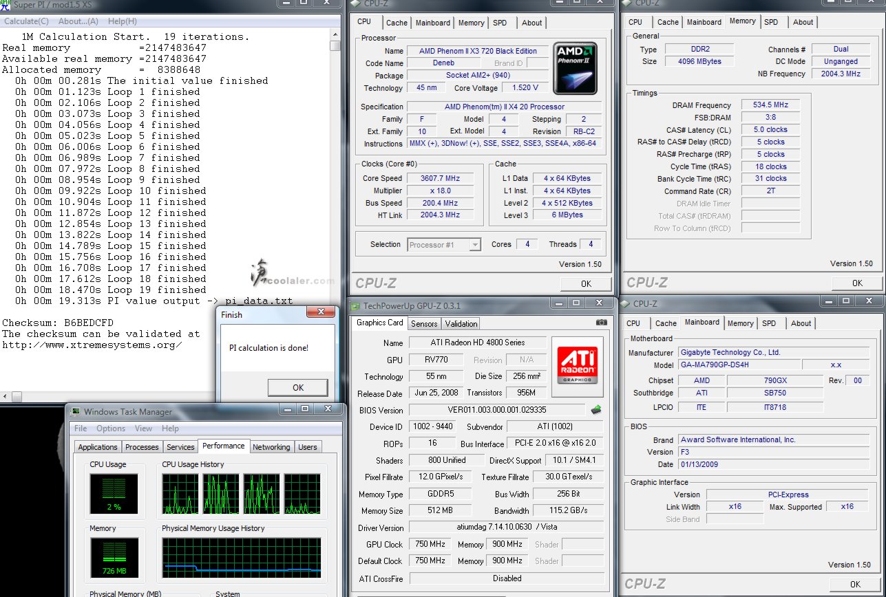Open Help menu in Super PI
886x597 pixels.
coord(123,21)
